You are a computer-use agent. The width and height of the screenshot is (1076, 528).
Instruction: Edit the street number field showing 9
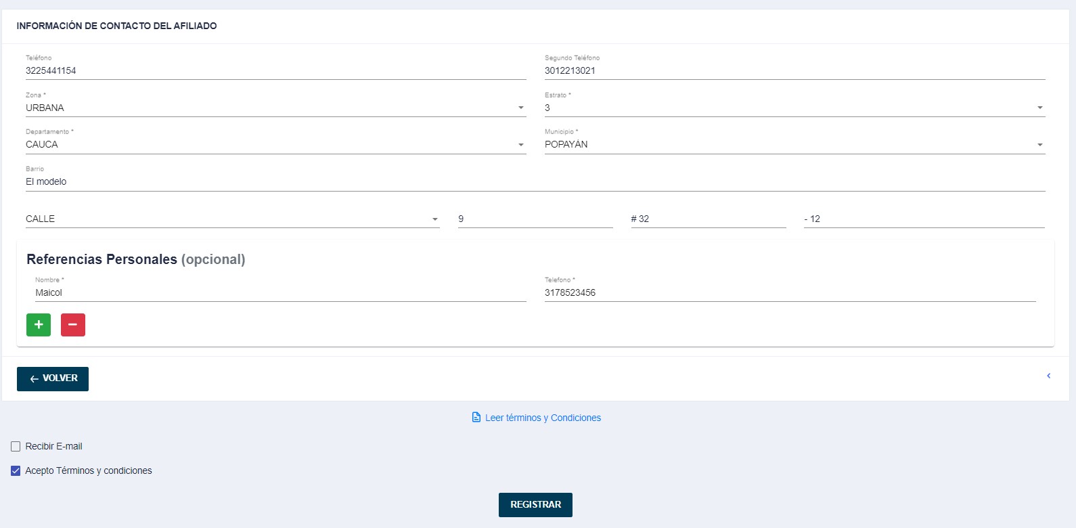coord(535,219)
